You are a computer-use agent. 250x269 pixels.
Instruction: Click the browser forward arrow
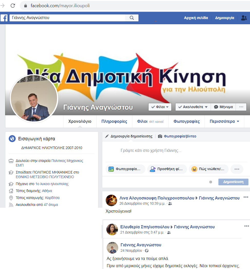click(x=2, y=6)
